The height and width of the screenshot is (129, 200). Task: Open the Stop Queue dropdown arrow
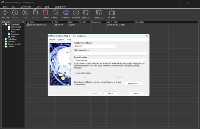point(106,14)
